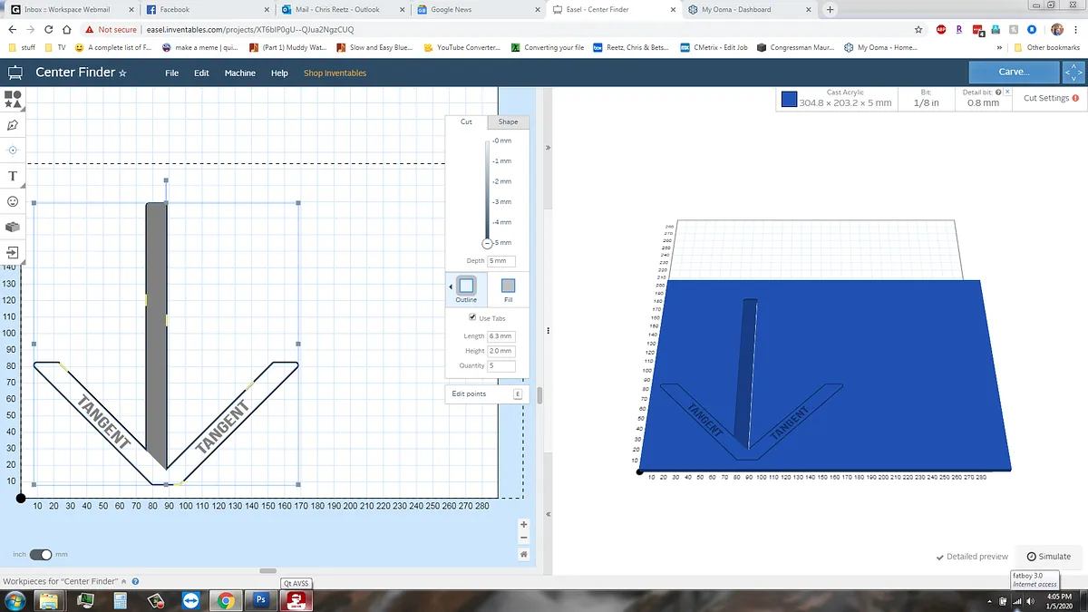Viewport: 1088px width, 612px height.
Task: Toggle the Detailed preview option
Action: click(x=972, y=557)
